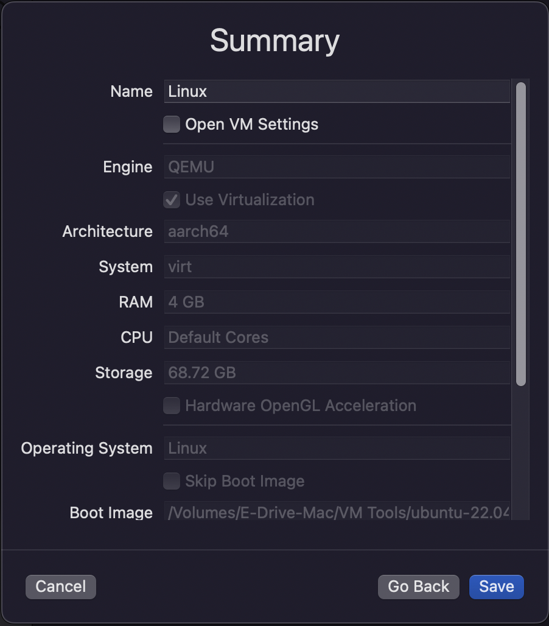The image size is (549, 626).
Task: Click the Operating System field showing Linux
Action: [x=337, y=448]
